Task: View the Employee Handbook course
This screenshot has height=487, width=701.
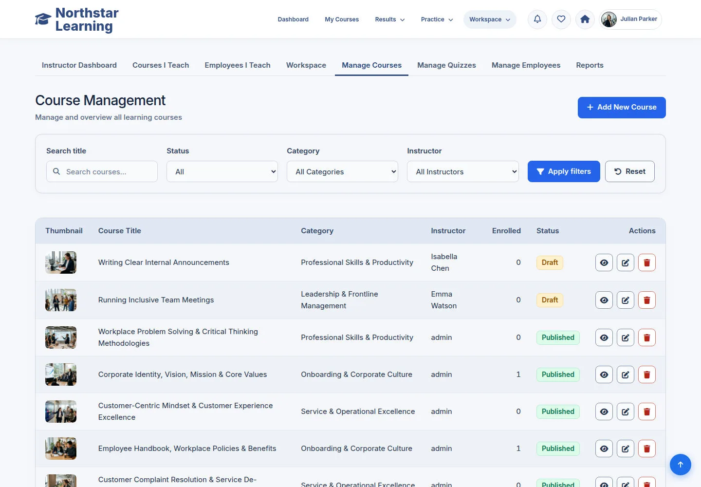Action: [604, 449]
